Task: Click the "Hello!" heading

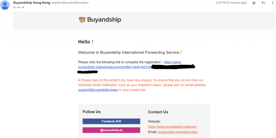Action: click(x=86, y=42)
